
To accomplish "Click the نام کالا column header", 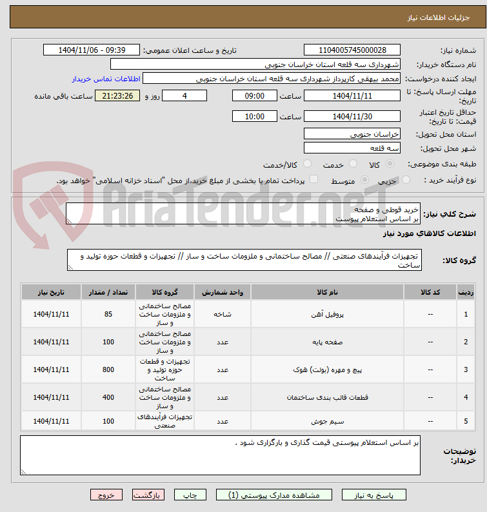I will click(327, 292).
